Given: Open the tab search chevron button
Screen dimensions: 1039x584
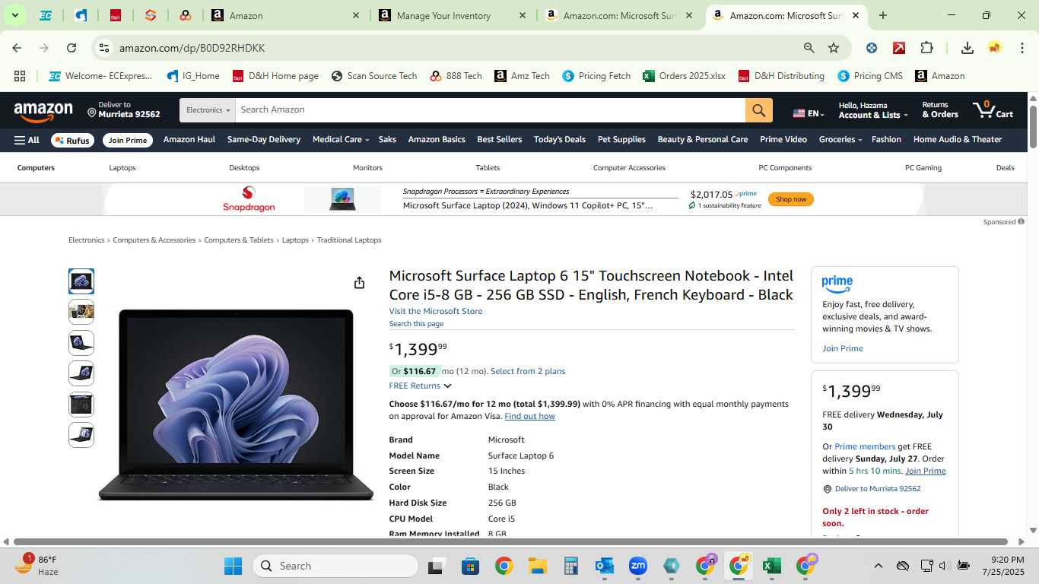Looking at the screenshot, I should click(14, 15).
